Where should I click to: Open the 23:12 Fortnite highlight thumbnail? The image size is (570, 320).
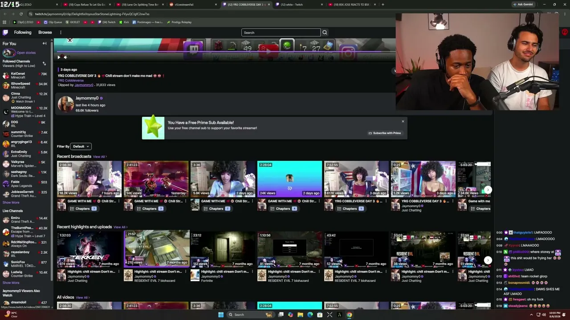tap(223, 249)
